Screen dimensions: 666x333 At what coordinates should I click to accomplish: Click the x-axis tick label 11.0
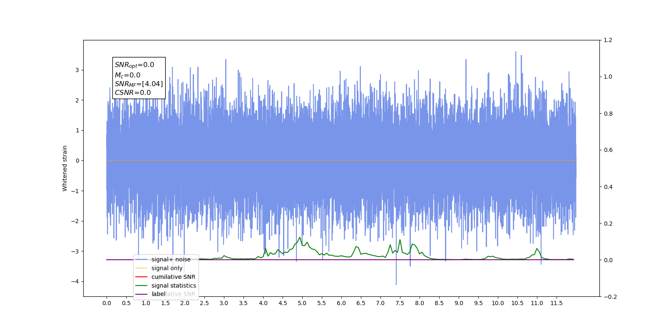(x=537, y=303)
